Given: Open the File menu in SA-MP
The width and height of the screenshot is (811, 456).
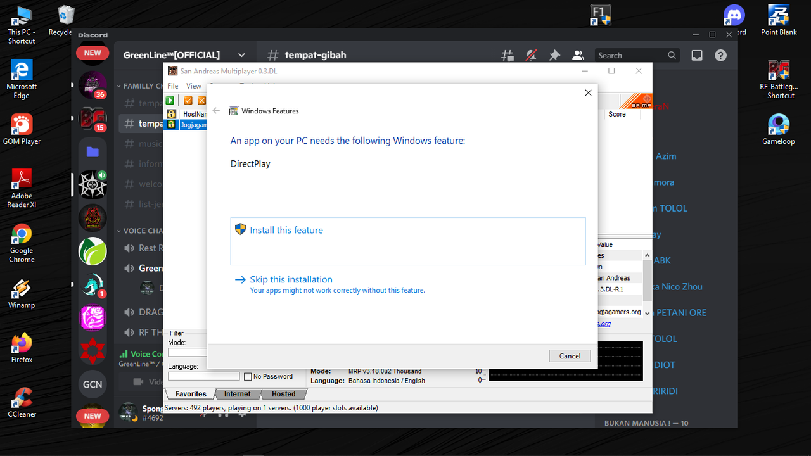Looking at the screenshot, I should [172, 86].
